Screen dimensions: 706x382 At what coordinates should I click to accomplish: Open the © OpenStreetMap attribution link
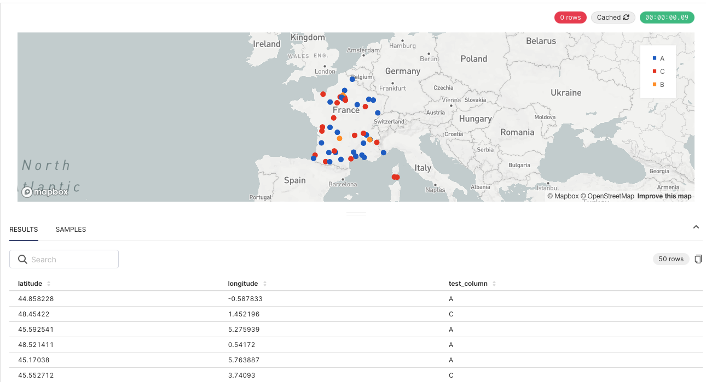tap(607, 196)
